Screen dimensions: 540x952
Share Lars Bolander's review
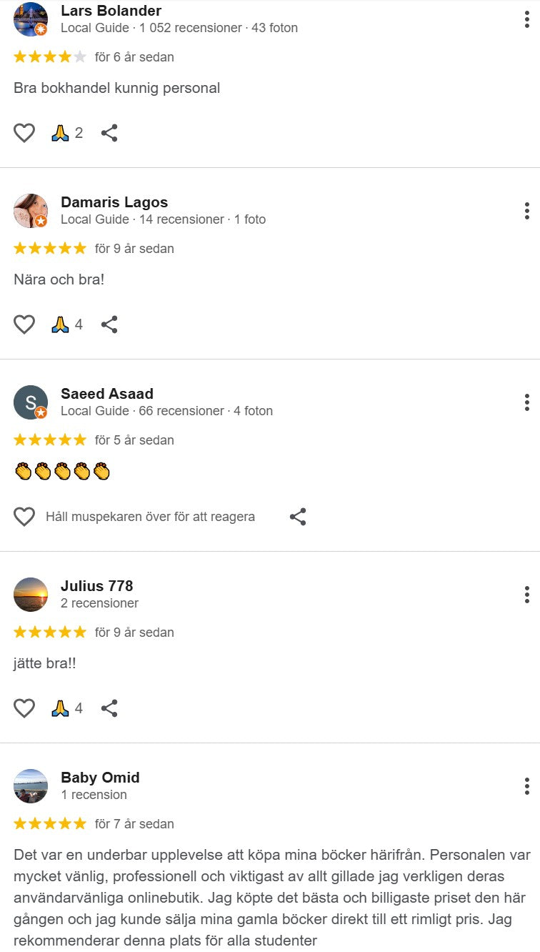(109, 133)
